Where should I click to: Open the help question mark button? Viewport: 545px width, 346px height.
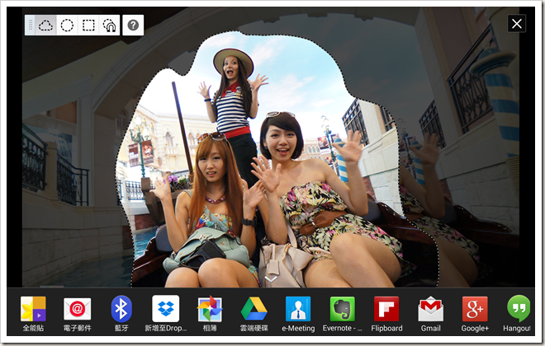click(x=133, y=25)
